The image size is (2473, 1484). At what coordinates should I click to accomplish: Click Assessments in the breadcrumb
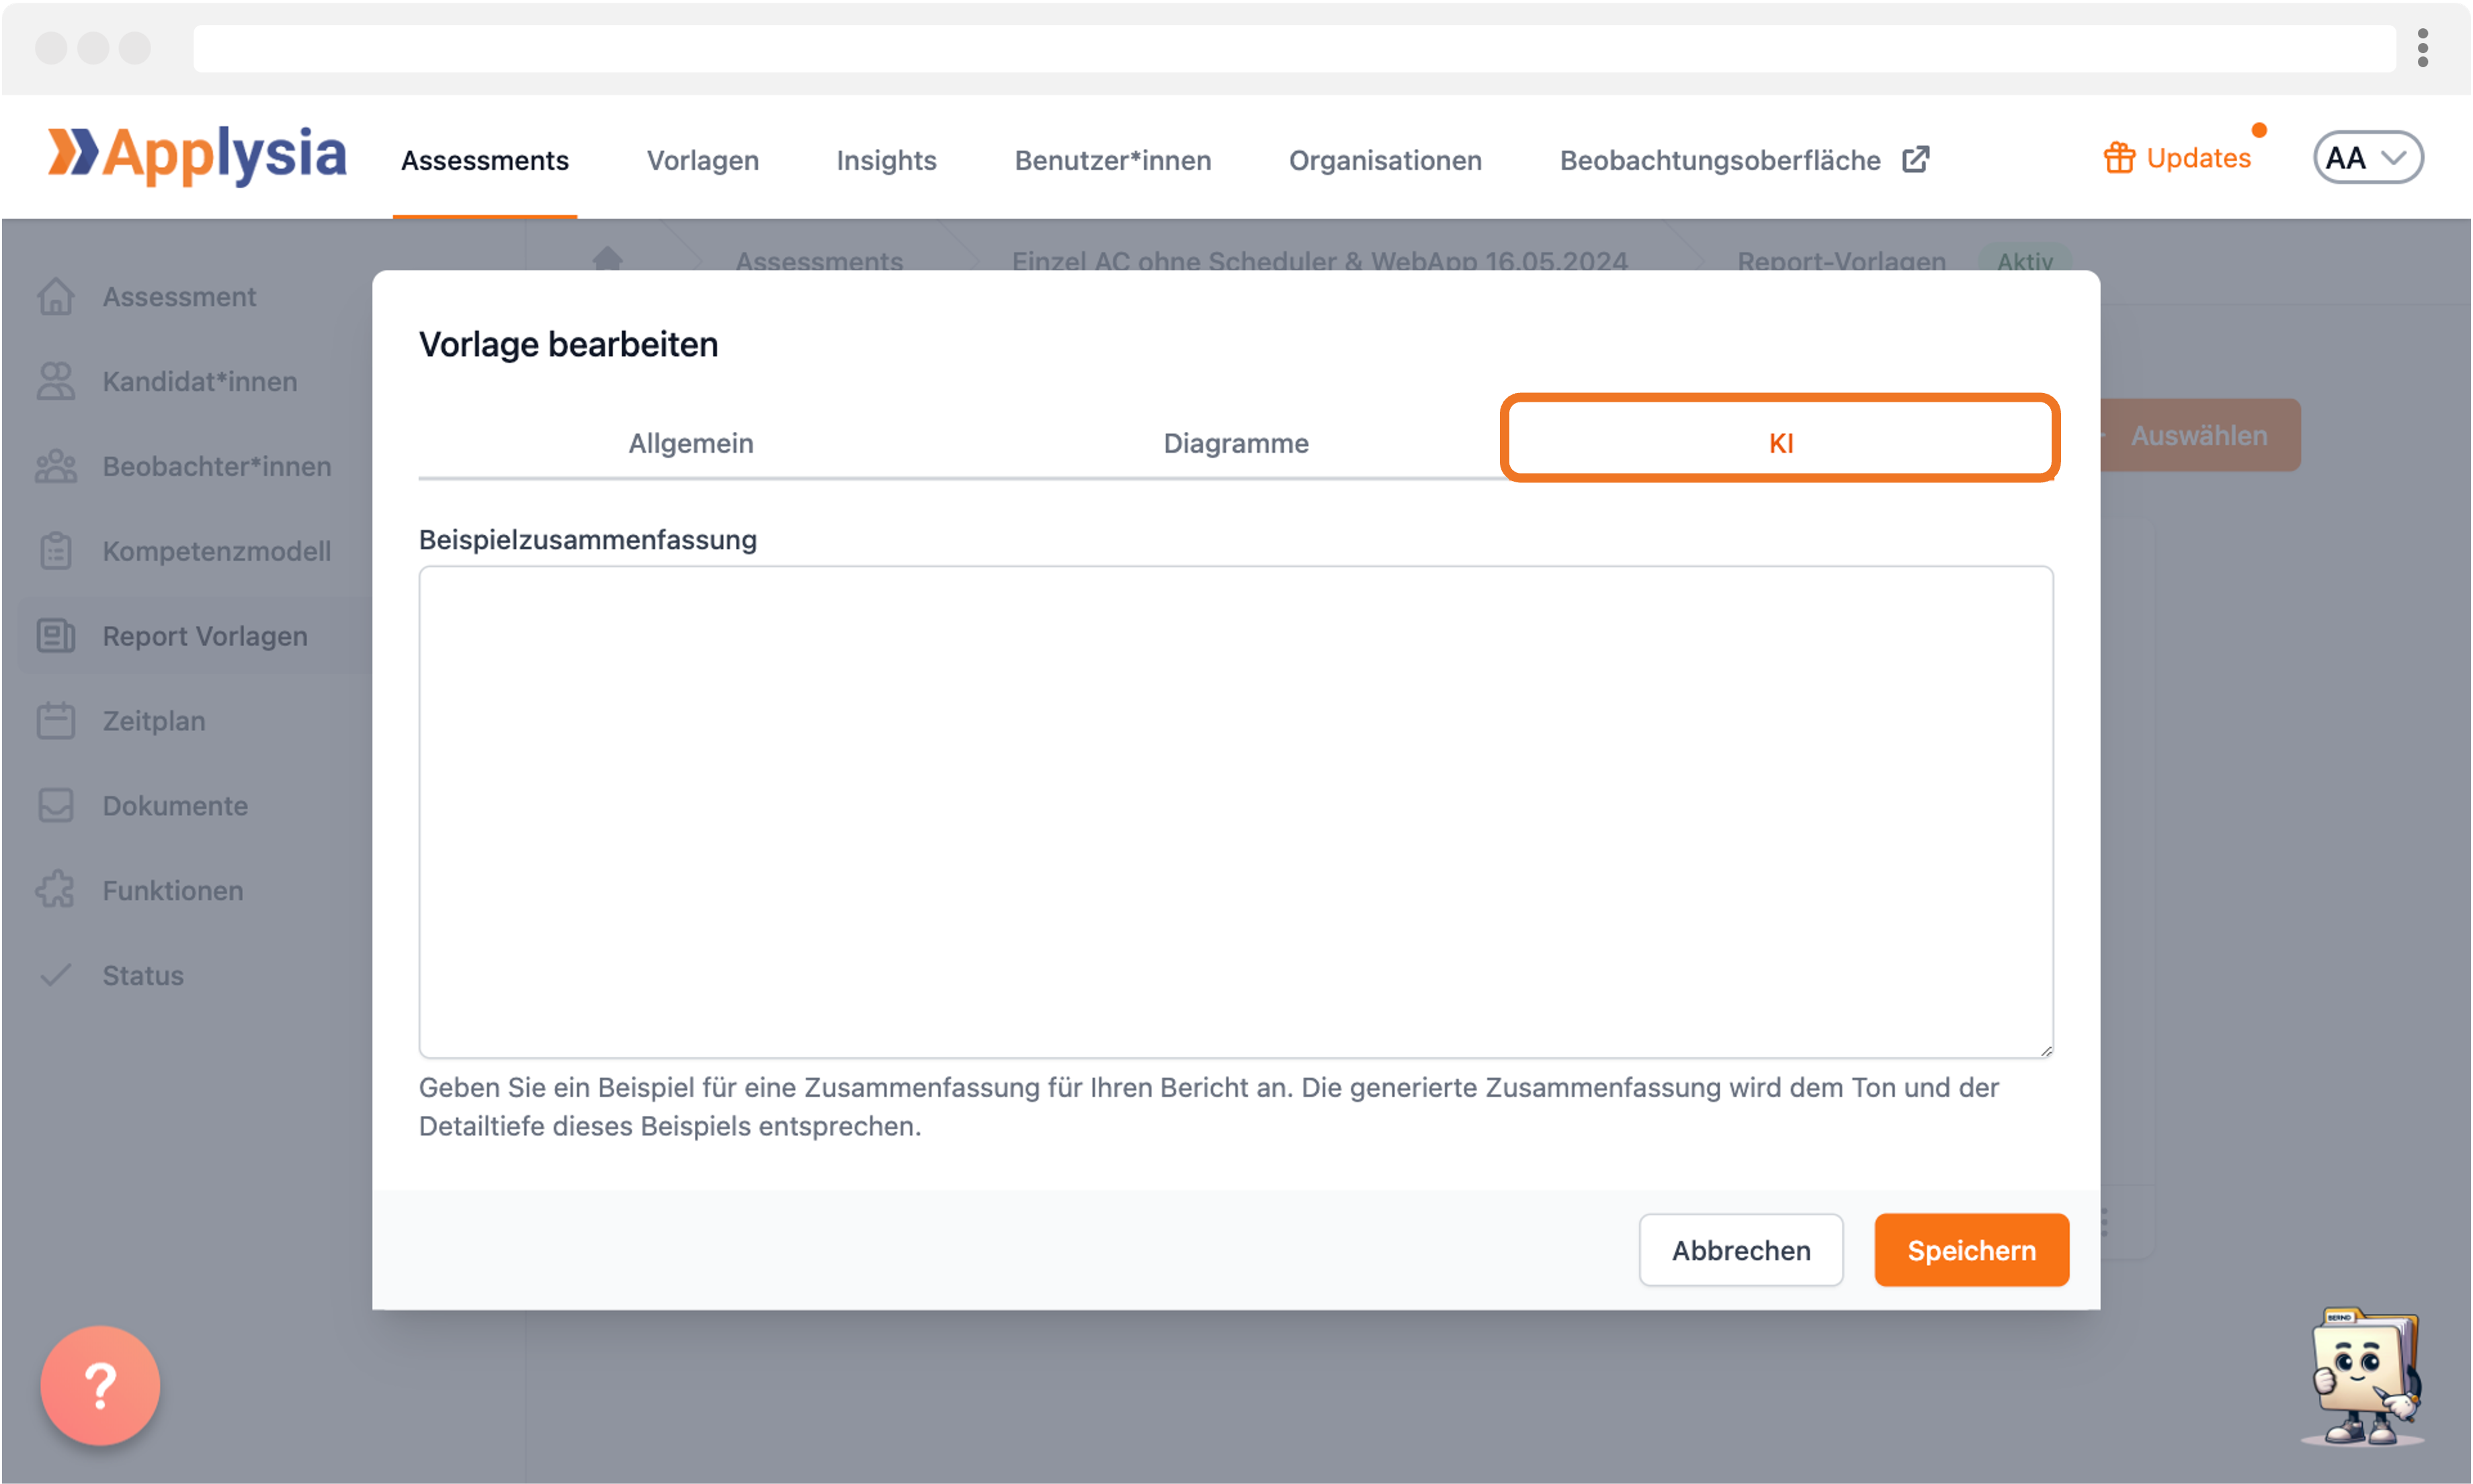click(x=819, y=260)
